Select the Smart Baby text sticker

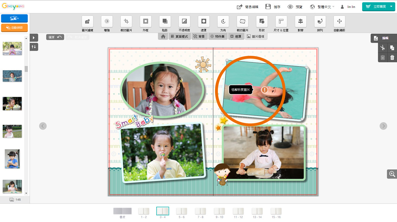(x=134, y=121)
